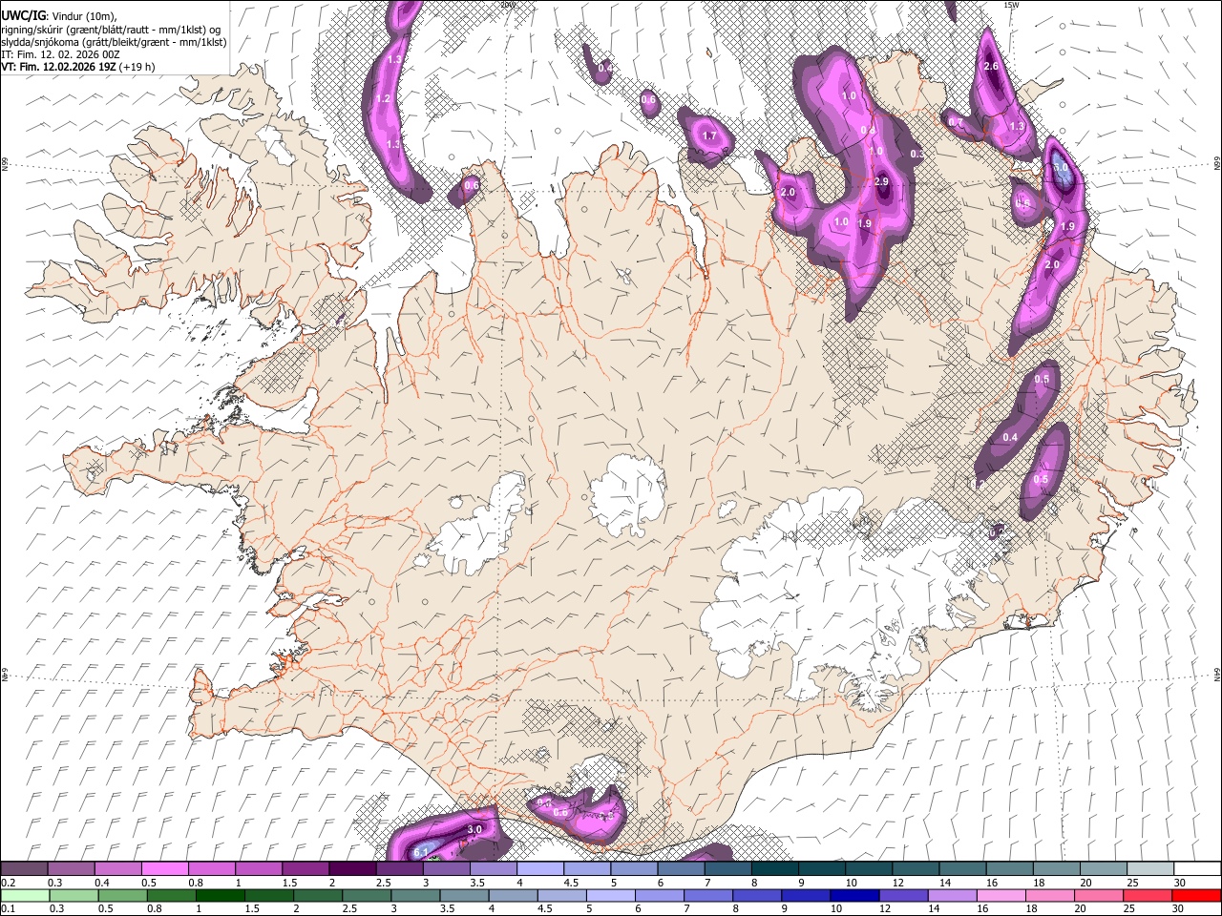This screenshot has height=916, width=1222.
Task: Pick bright red rain swatch after 30
Action: pos(1196,895)
